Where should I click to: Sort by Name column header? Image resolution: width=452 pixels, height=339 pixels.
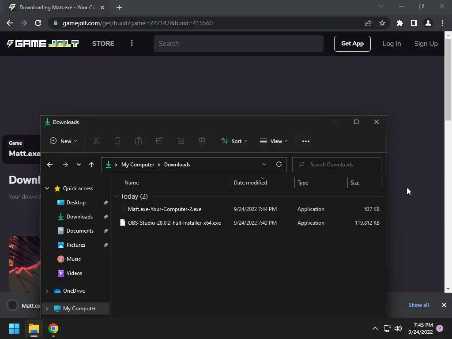click(x=132, y=183)
